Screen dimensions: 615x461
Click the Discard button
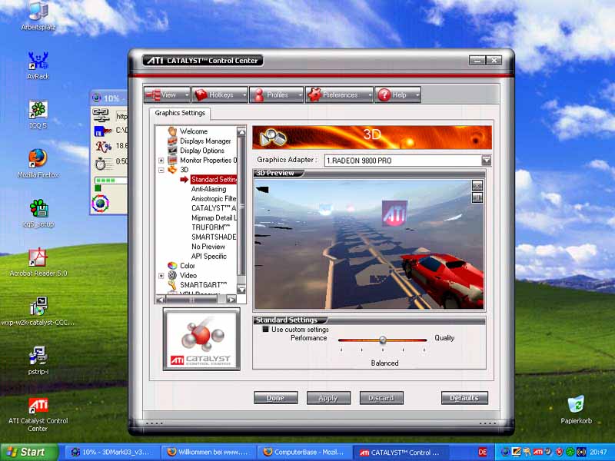click(381, 398)
